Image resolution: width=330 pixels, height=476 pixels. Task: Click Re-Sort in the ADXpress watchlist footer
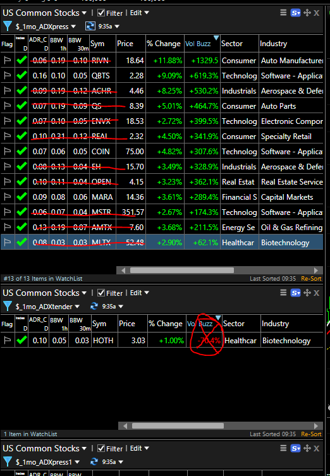point(311,278)
